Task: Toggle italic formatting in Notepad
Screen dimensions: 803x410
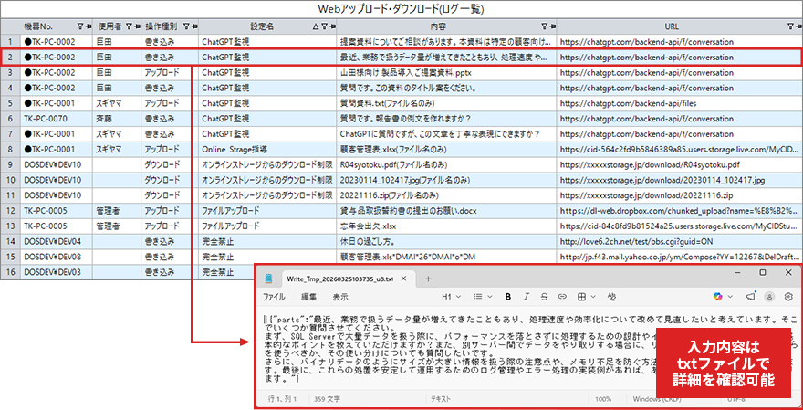Action: (525, 297)
